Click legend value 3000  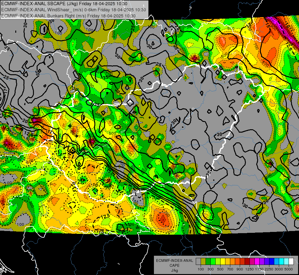click(x=279, y=269)
